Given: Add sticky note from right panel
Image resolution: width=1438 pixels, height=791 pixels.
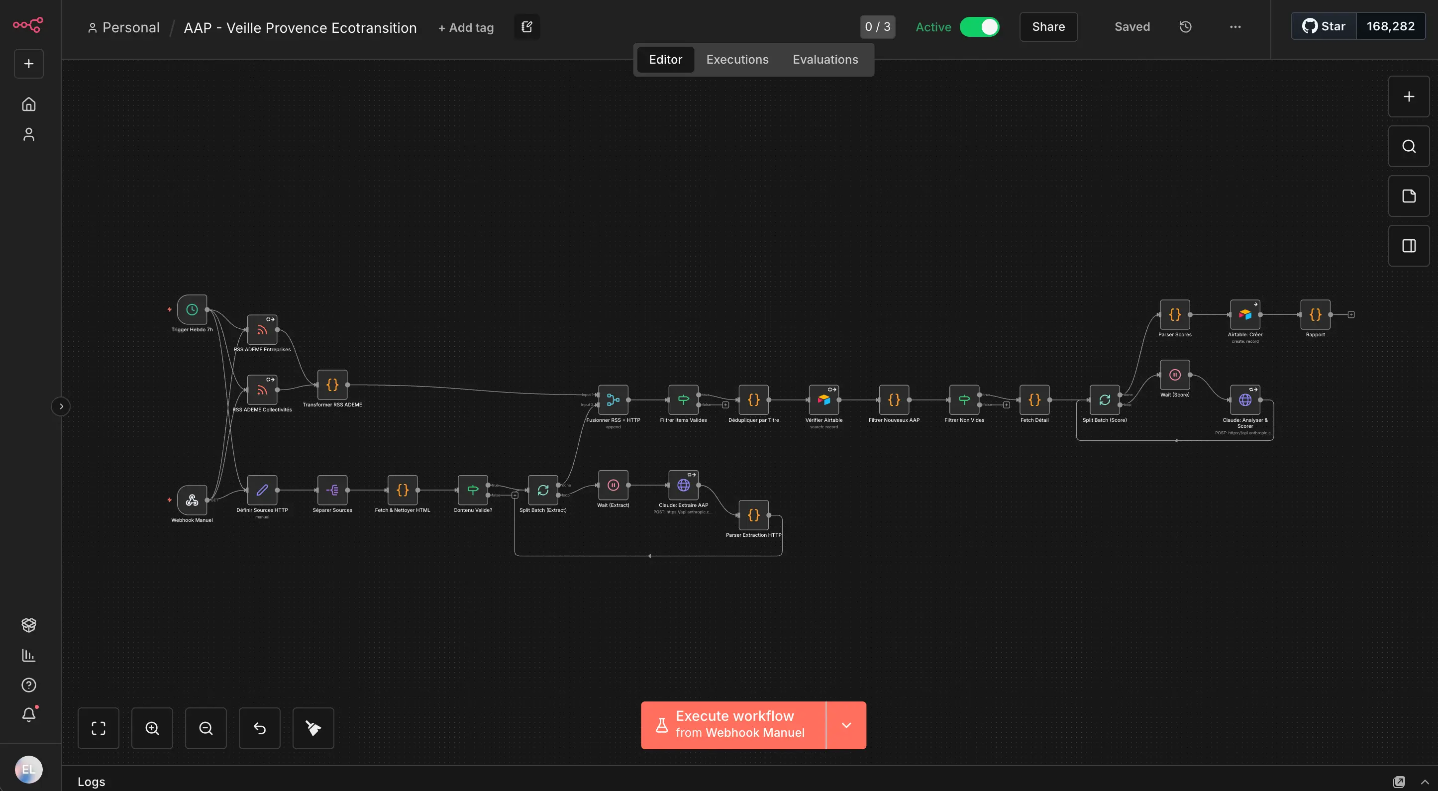Looking at the screenshot, I should pyautogui.click(x=1409, y=196).
